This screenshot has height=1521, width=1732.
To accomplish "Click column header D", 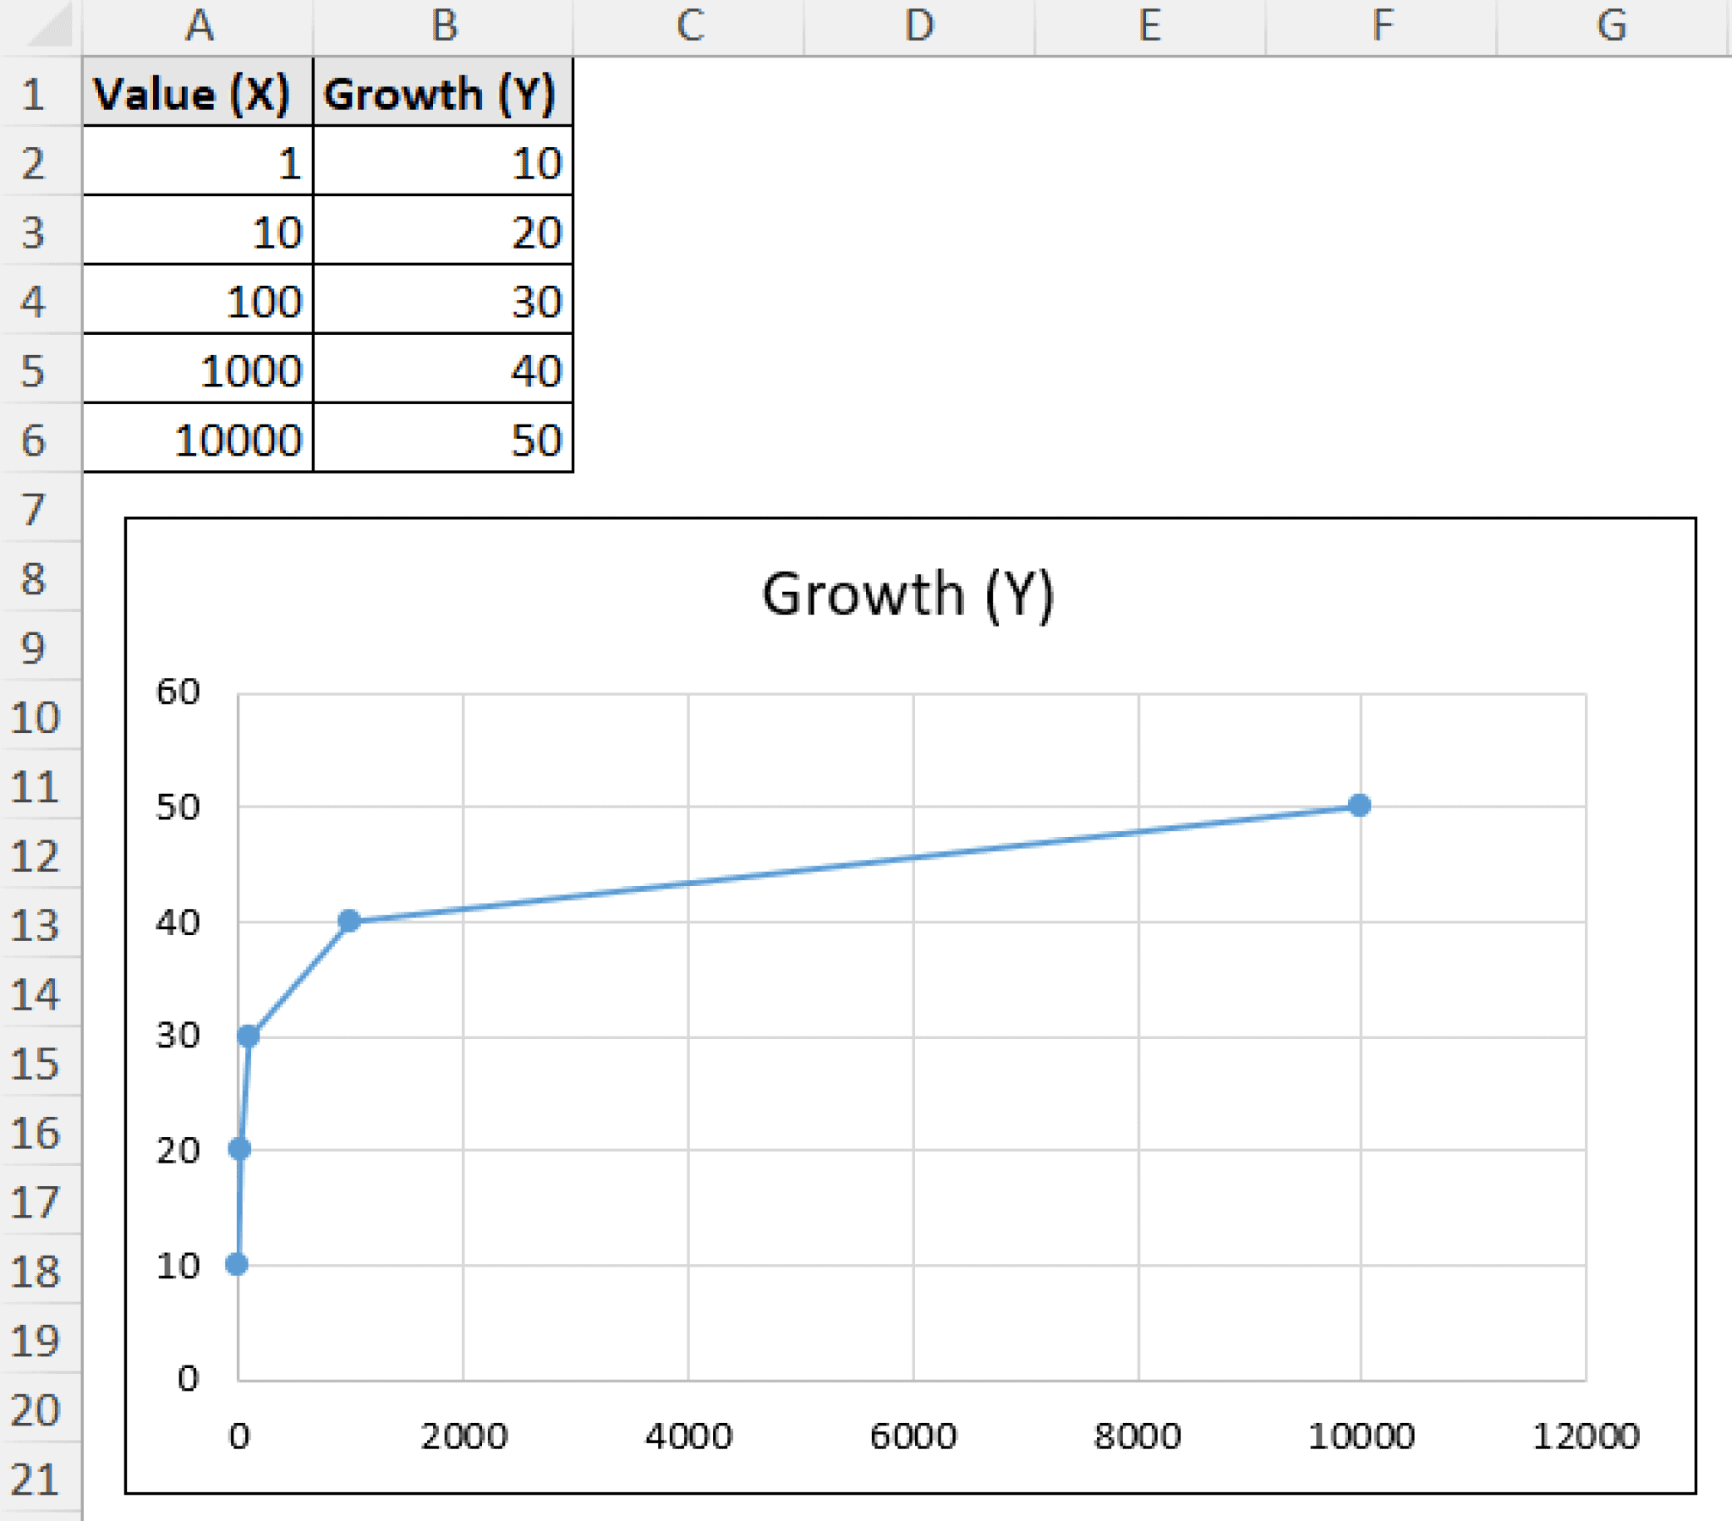I will (x=919, y=25).
